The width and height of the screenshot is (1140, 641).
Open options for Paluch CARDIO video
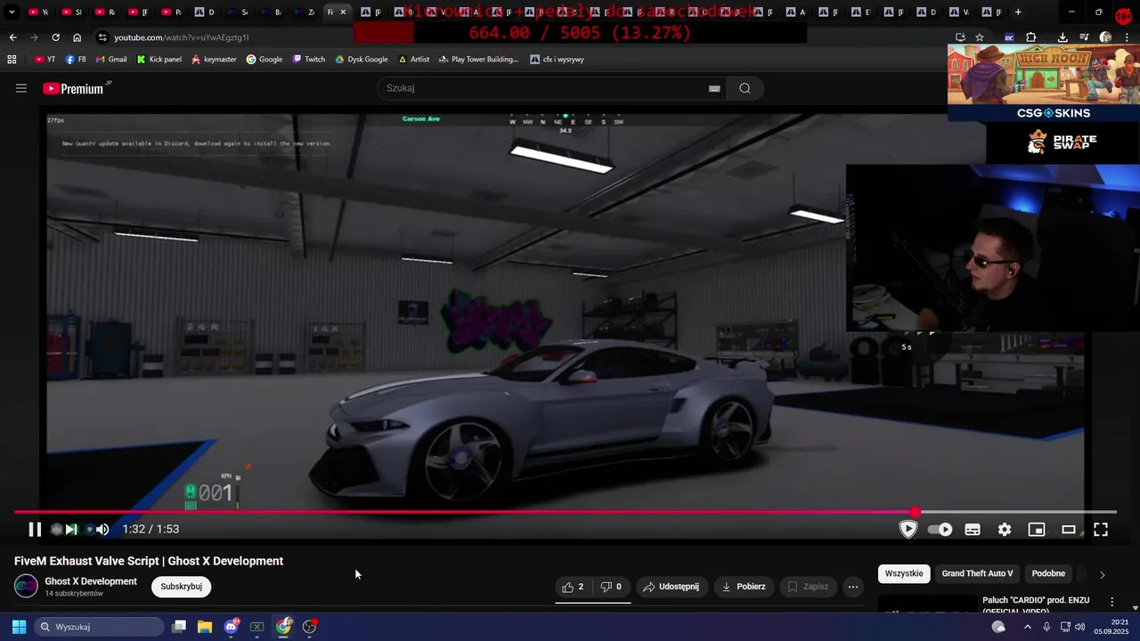[1111, 602]
